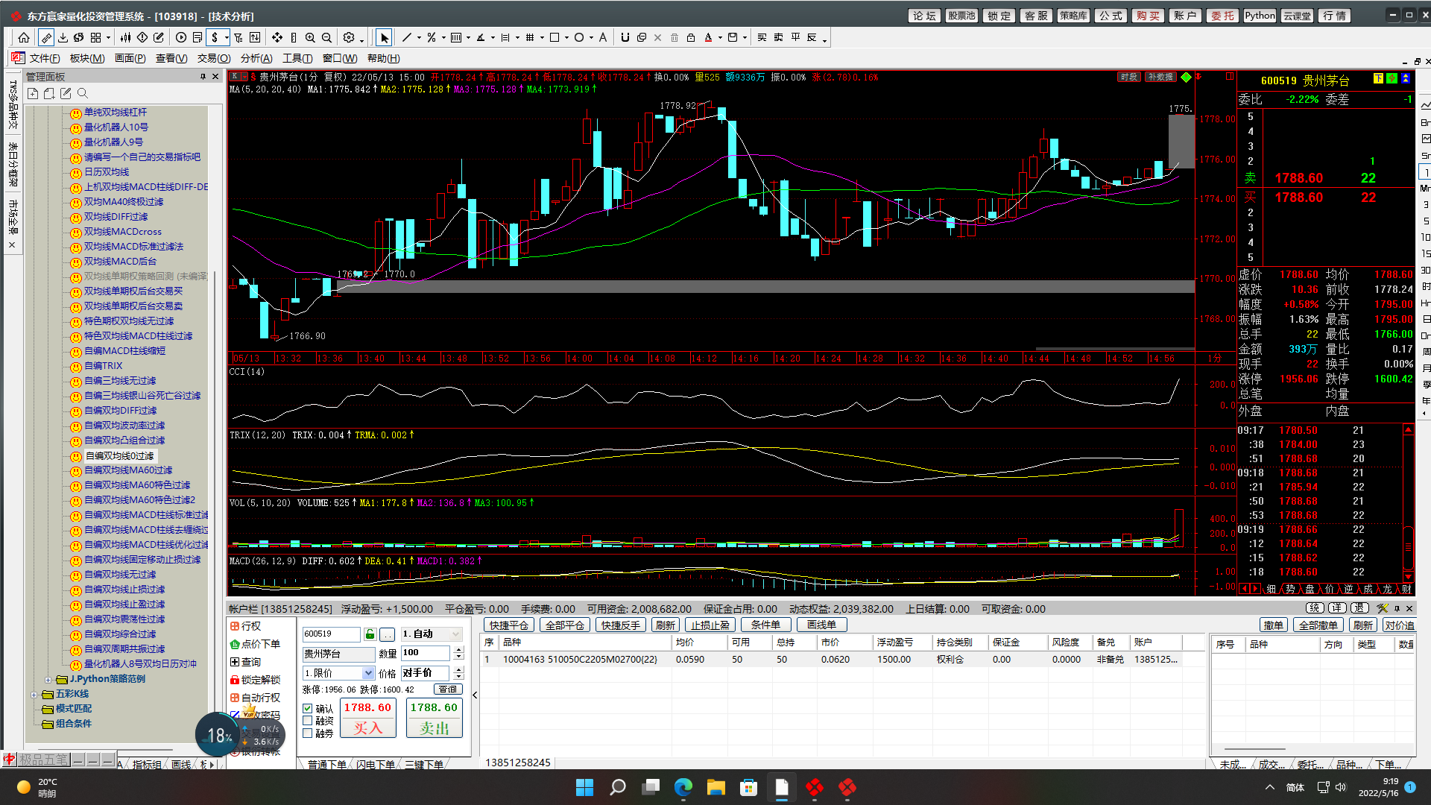Open the 分析(A) menu
The image size is (1431, 805).
(x=256, y=58)
